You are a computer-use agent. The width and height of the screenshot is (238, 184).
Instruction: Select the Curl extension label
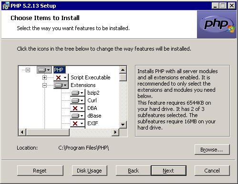[x=92, y=100]
